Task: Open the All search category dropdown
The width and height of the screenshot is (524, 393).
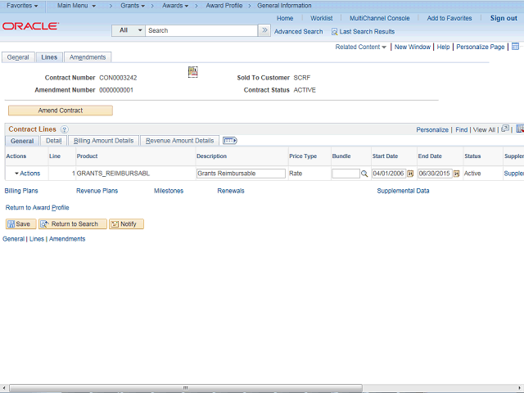Action: 129,30
